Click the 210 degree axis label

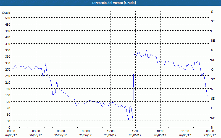tap(8, 82)
